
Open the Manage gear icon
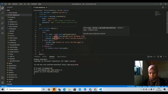(2, 83)
